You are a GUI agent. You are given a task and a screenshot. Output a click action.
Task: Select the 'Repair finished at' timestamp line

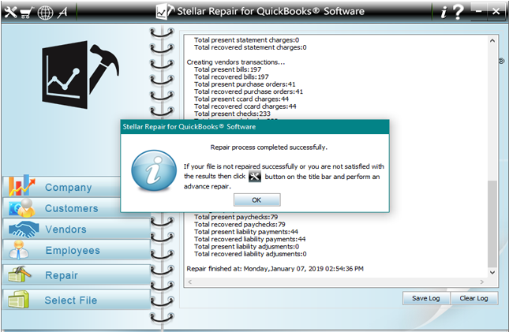point(275,269)
